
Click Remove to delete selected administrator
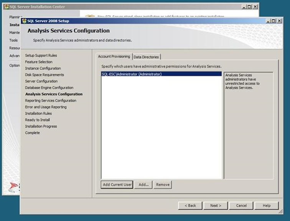[163, 185]
